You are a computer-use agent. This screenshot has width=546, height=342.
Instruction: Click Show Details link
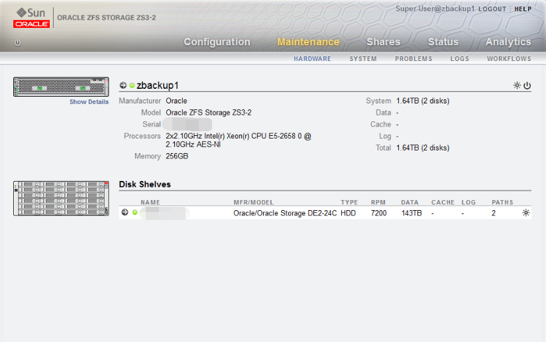tap(89, 102)
